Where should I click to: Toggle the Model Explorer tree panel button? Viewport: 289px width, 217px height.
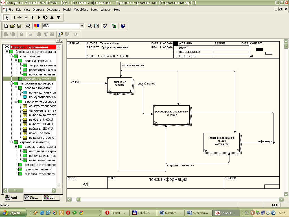pyautogui.click(x=114, y=26)
